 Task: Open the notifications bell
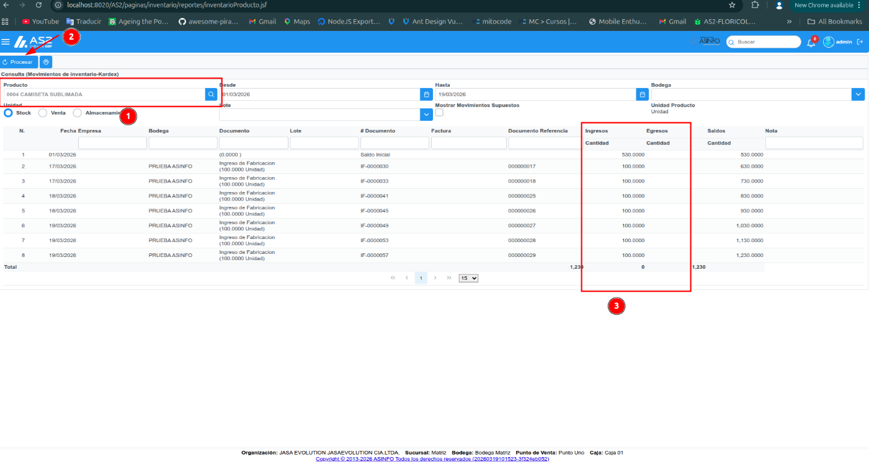[x=811, y=42]
